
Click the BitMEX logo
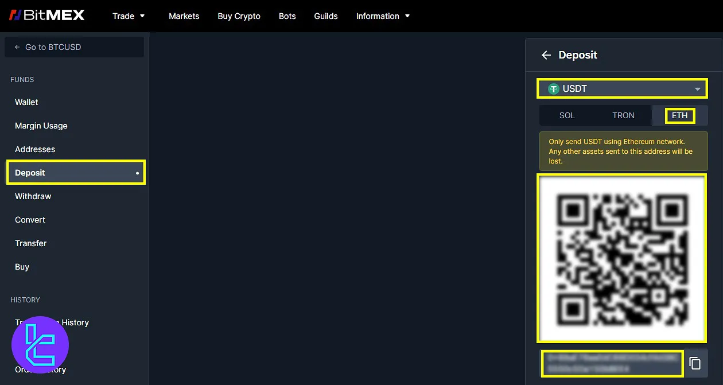(46, 15)
